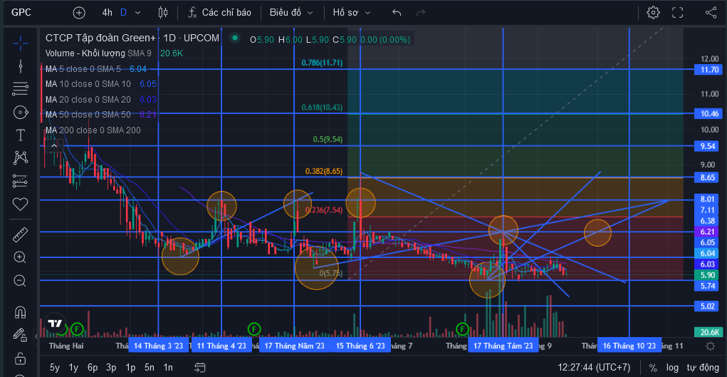Open the Biểu đồ dropdown
The width and height of the screenshot is (727, 377).
click(x=292, y=13)
